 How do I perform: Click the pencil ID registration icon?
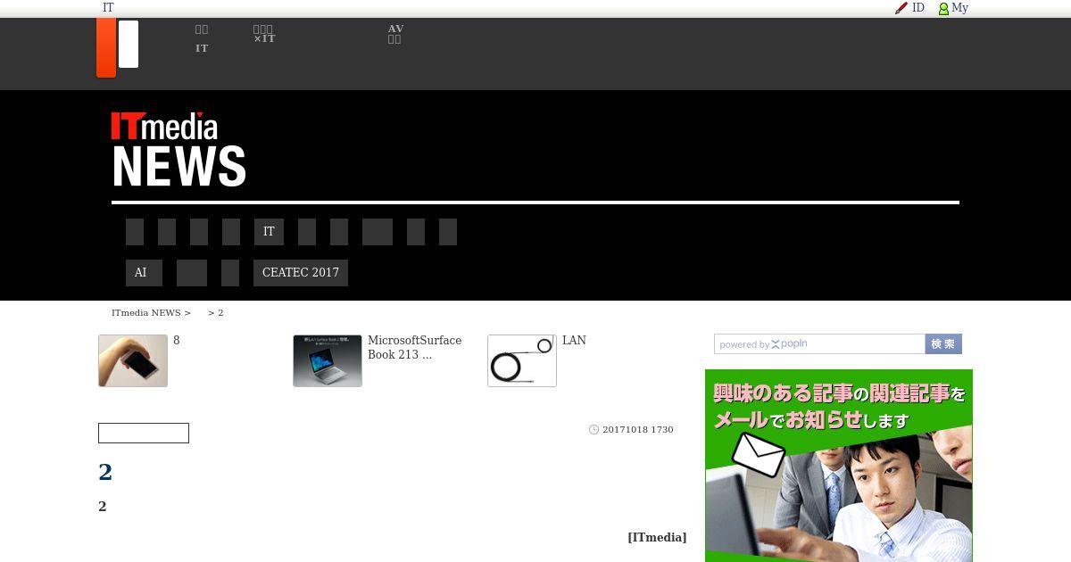coord(901,8)
